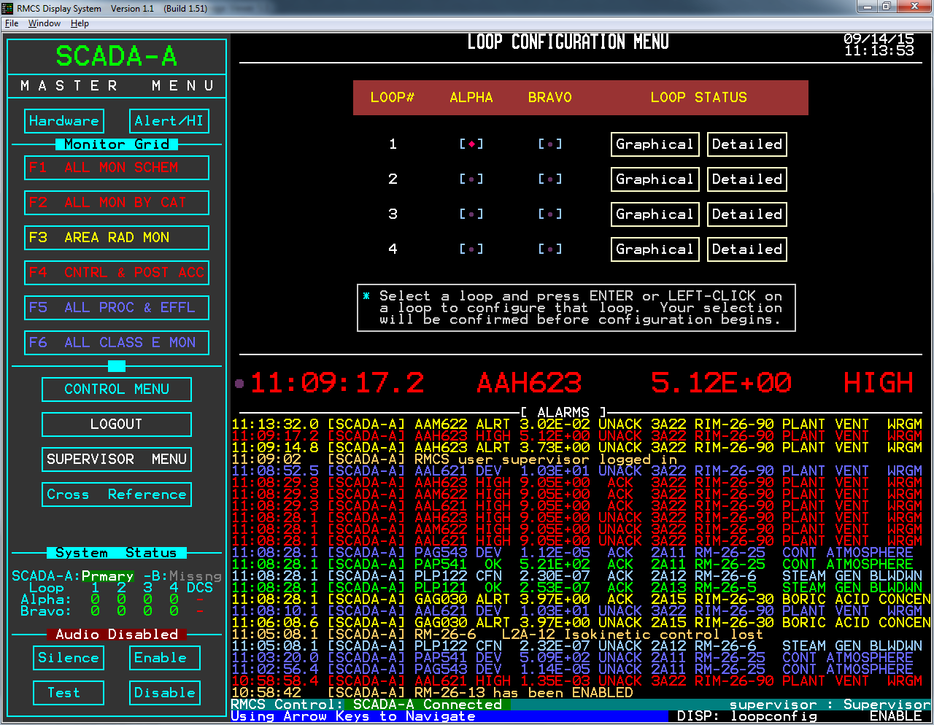
Task: Open Graphical status for Loop 4
Action: tap(655, 249)
